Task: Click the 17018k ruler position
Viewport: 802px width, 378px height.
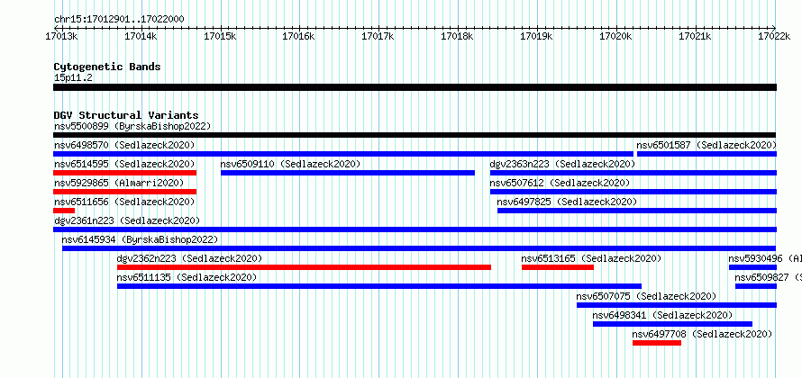Action: pos(457,36)
